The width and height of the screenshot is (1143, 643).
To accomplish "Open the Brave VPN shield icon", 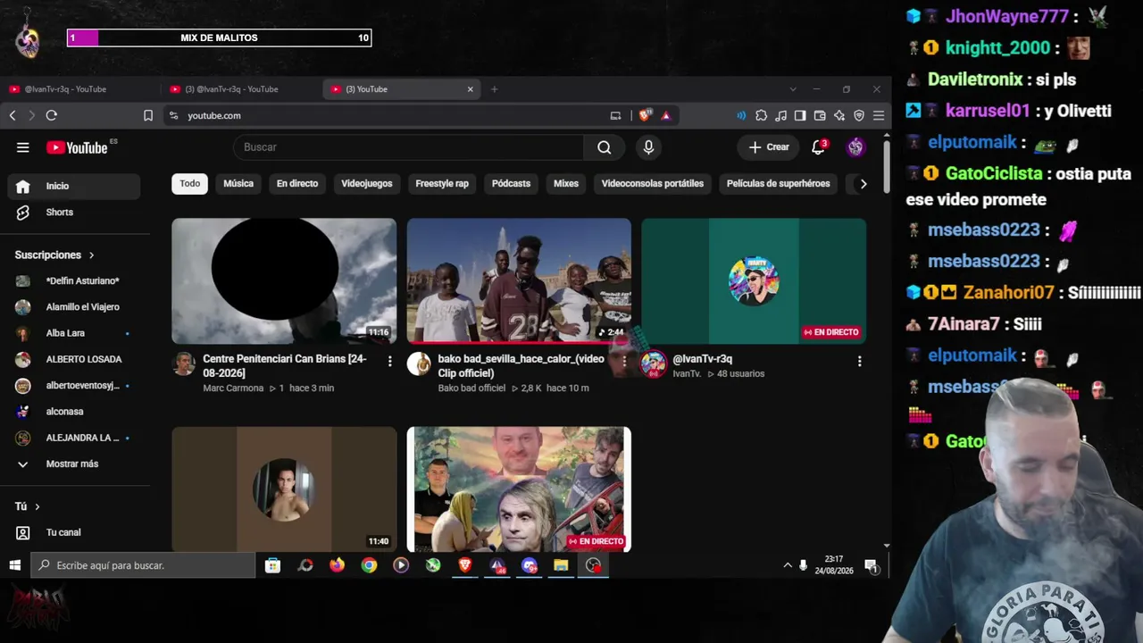I will (859, 115).
